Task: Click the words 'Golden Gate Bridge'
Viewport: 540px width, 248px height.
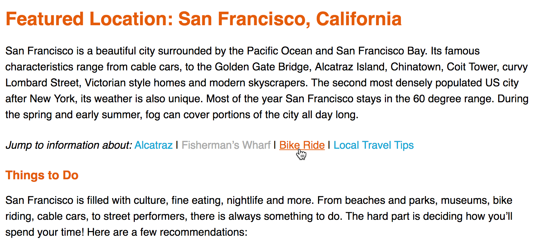Action: tap(262, 67)
